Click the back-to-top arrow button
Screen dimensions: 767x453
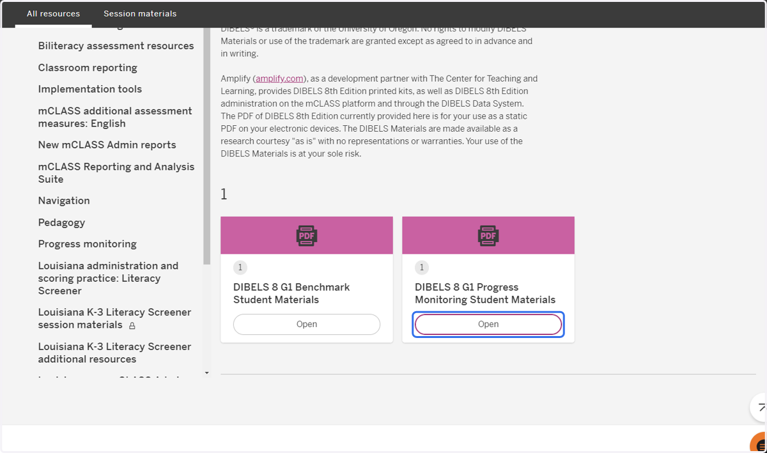coord(759,407)
